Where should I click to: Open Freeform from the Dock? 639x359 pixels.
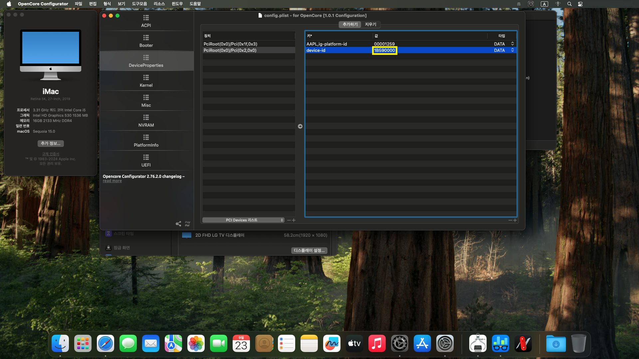coord(332,343)
